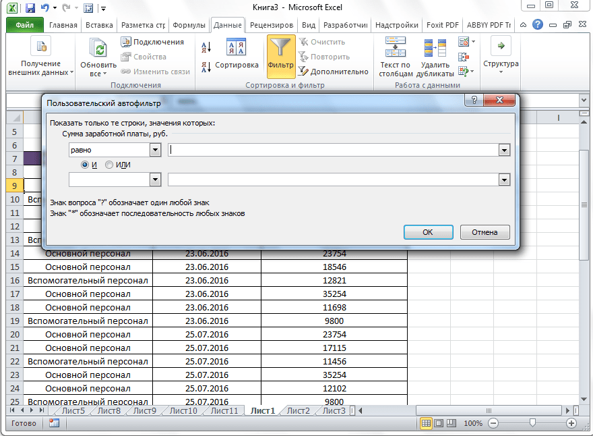593x436 pixels.
Task: Expand the second condition operator dropdown
Action: 155,180
